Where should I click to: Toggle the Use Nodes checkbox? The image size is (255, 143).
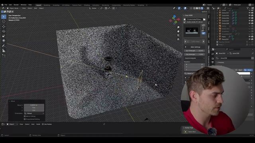tap(43, 124)
